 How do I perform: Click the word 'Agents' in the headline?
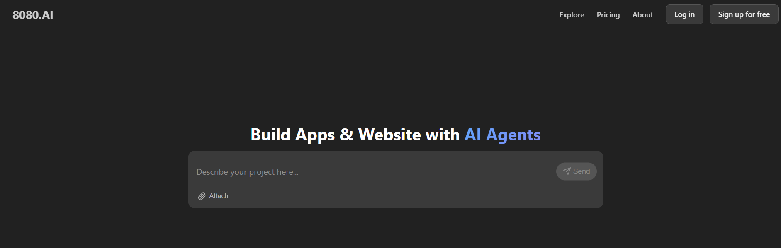pyautogui.click(x=513, y=135)
